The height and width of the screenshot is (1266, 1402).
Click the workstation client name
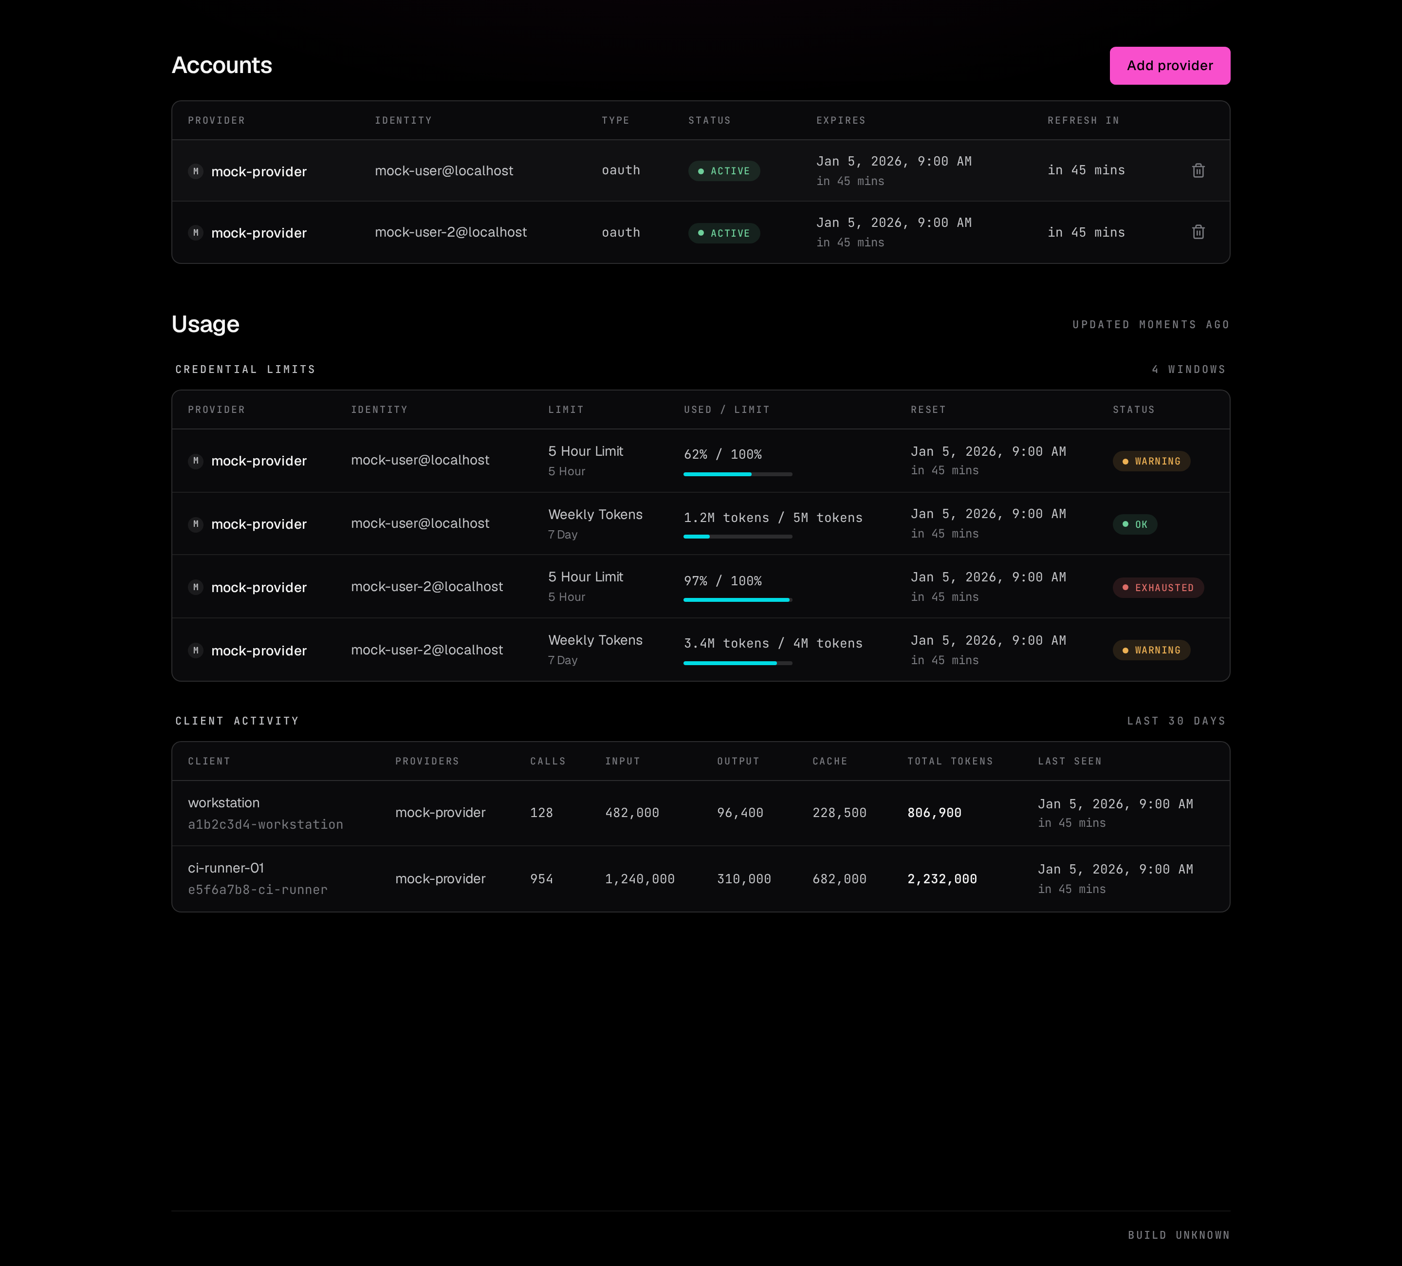coord(223,803)
